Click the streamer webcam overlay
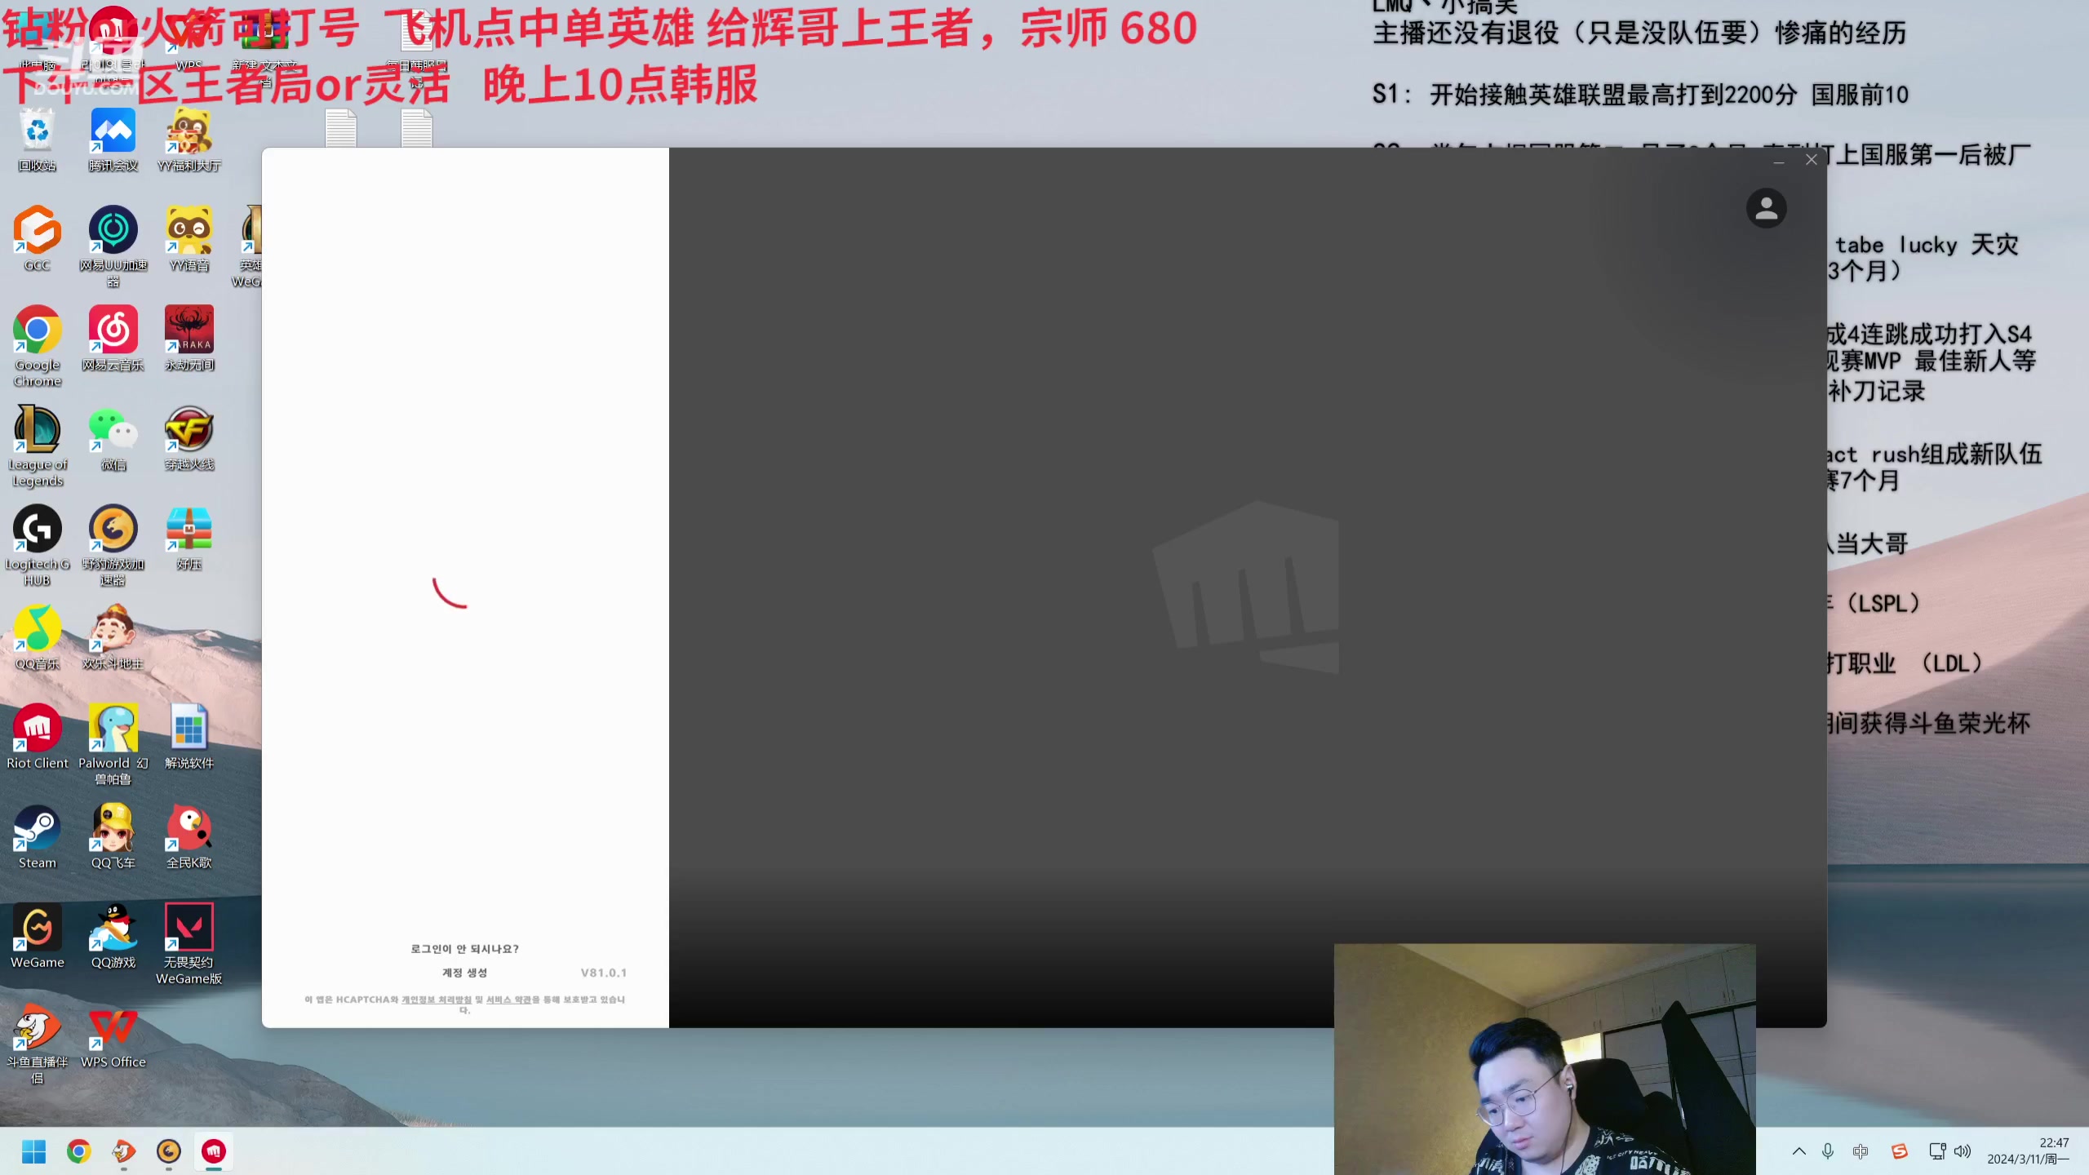The image size is (2089, 1175). (1545, 1059)
